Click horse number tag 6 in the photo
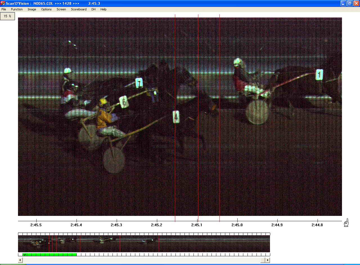 [x=123, y=102]
